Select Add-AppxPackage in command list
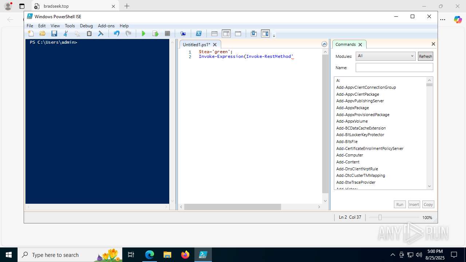 tap(352, 108)
